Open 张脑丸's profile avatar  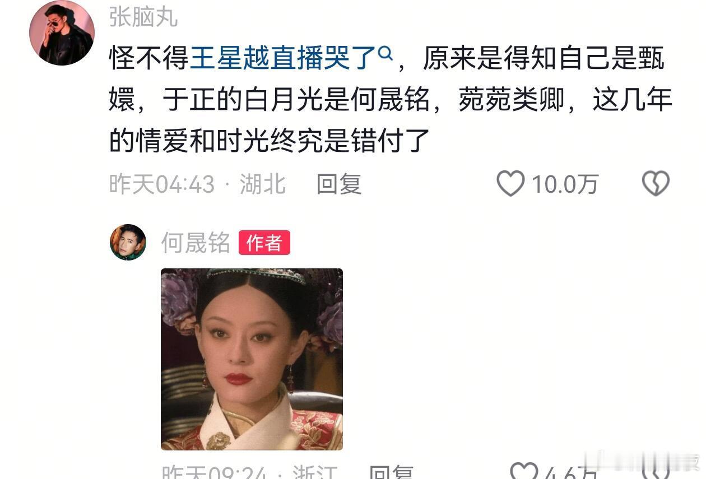(x=62, y=32)
